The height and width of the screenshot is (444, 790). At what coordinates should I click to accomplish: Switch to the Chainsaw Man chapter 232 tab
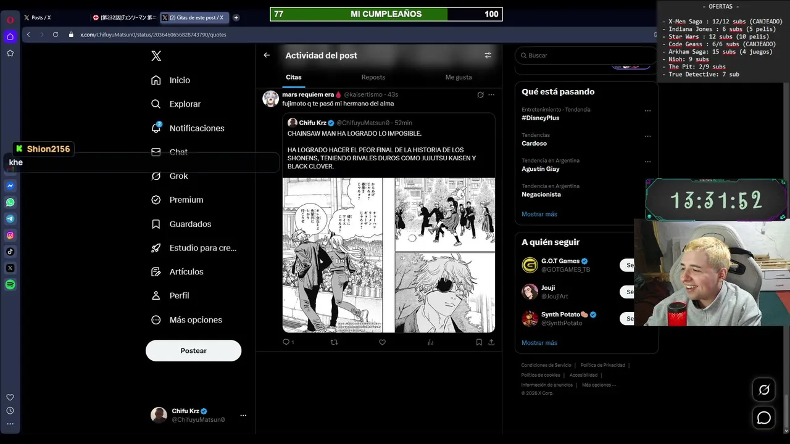(x=123, y=18)
